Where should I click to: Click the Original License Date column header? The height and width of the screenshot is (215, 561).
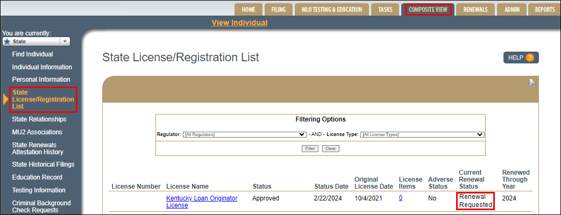coord(373,183)
